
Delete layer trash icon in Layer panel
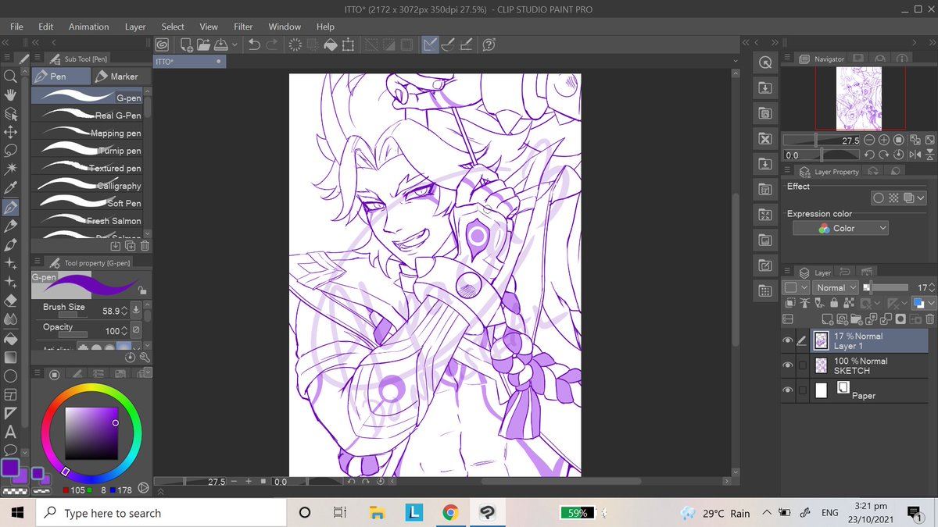click(x=929, y=319)
